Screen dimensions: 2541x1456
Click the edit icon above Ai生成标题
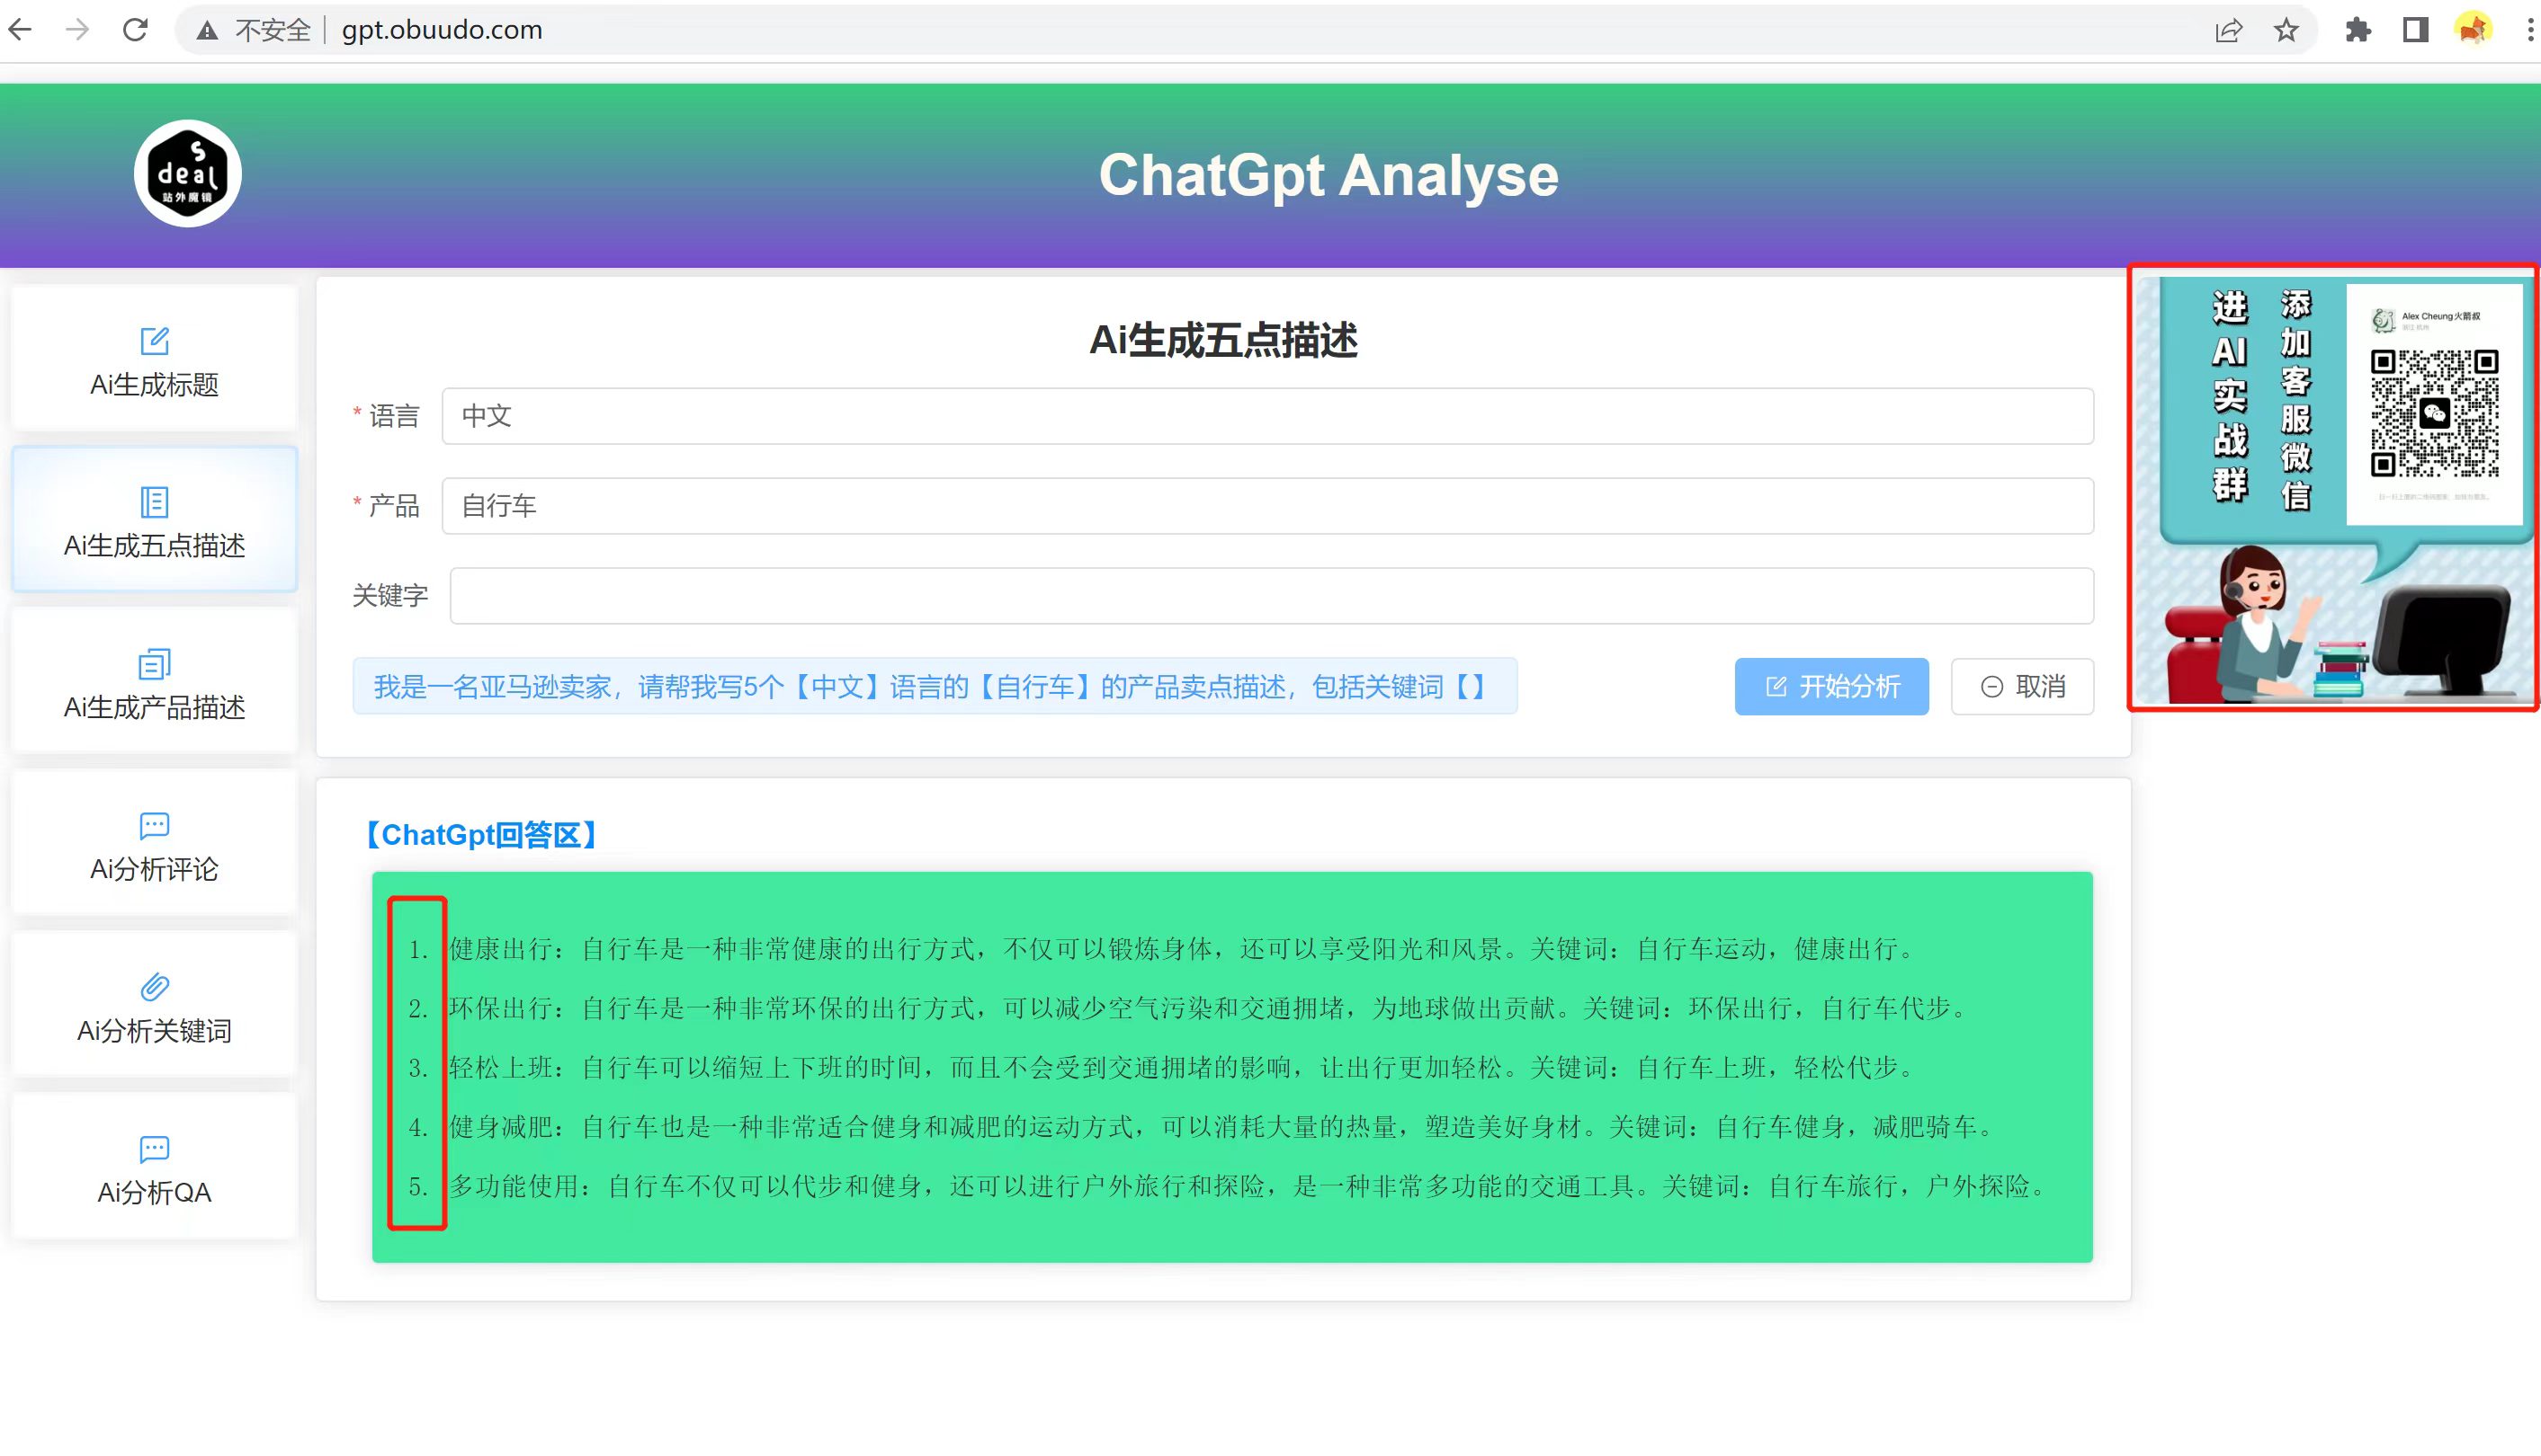[x=154, y=341]
